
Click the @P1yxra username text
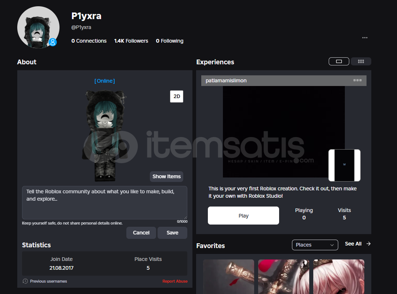pyautogui.click(x=81, y=27)
